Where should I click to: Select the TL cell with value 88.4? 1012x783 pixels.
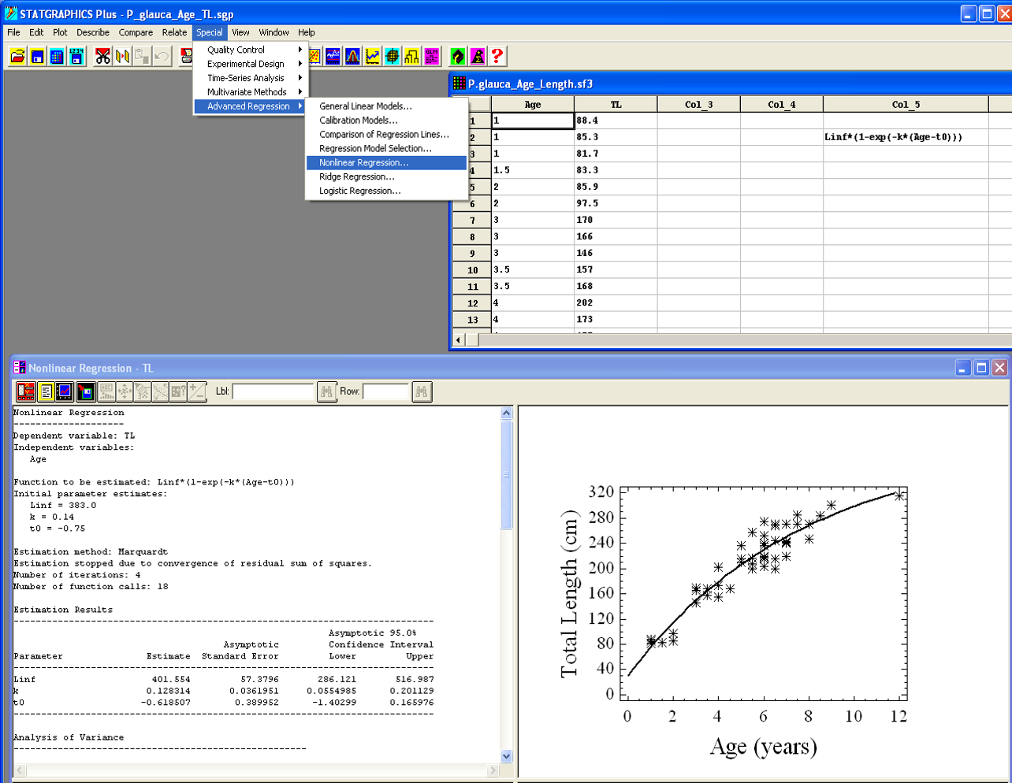[x=616, y=121]
